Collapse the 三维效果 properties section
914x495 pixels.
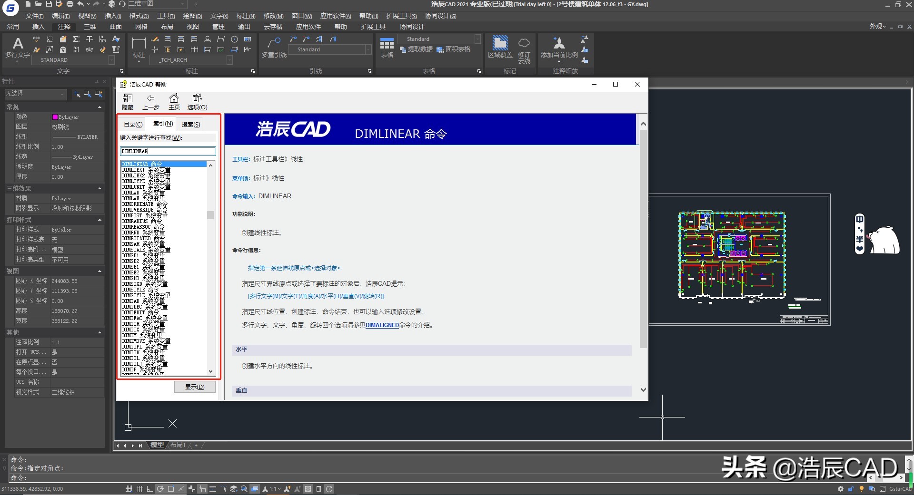click(x=99, y=189)
